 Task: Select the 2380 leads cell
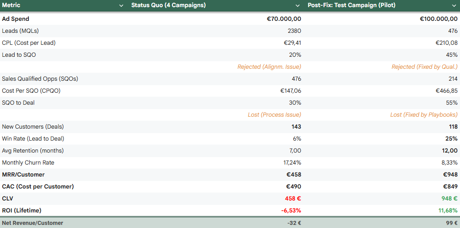pyautogui.click(x=294, y=31)
